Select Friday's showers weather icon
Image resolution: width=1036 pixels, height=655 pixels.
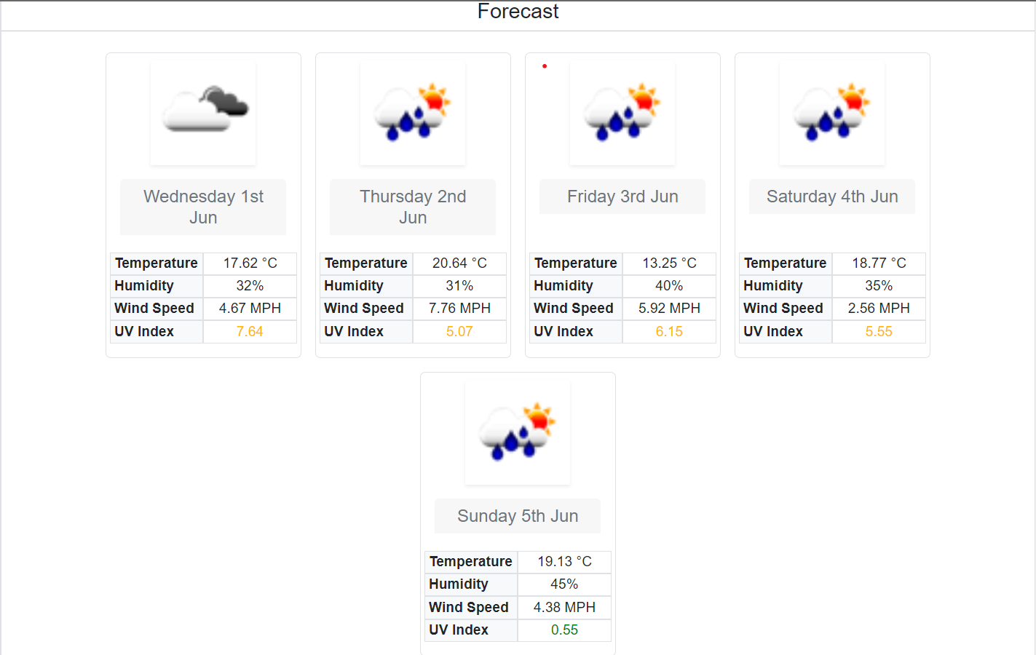622,113
